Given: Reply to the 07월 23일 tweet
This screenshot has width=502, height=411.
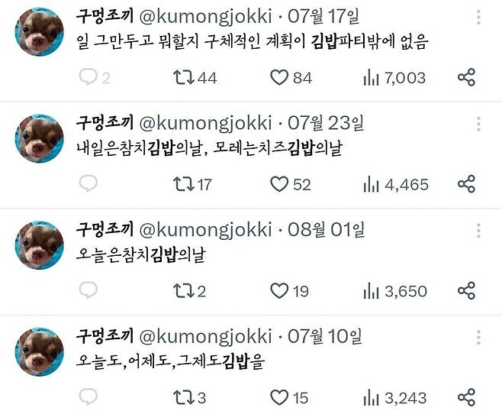Looking at the screenshot, I should [x=88, y=183].
